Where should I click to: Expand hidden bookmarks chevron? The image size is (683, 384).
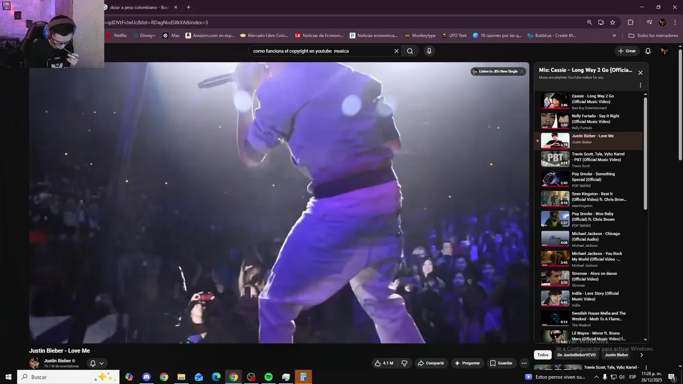point(614,36)
